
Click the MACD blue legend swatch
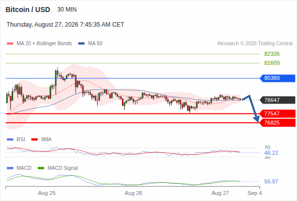(10, 168)
